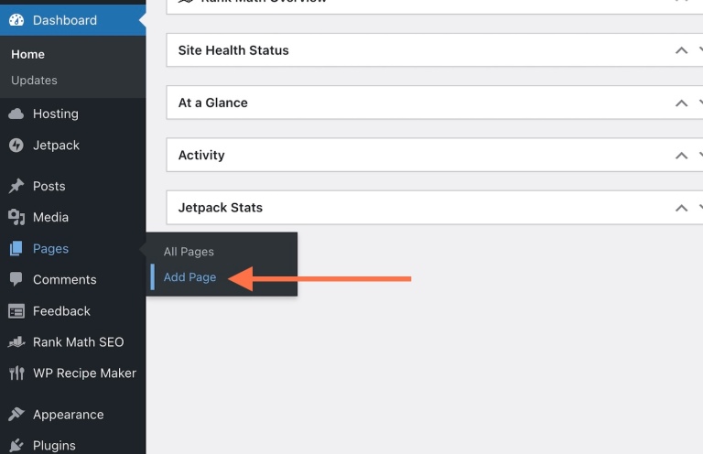The height and width of the screenshot is (454, 703).
Task: Open Media library icon
Action: pos(16,217)
